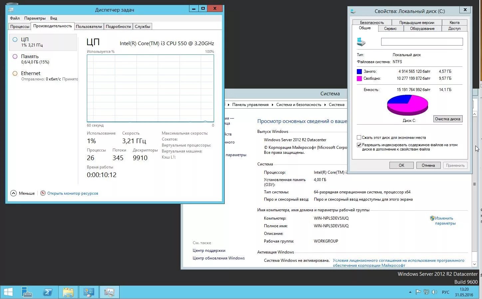Click the shield icon next to Изменить параметры
482x299 pixels.
[x=432, y=218]
